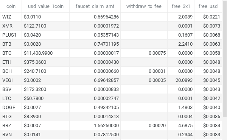227x140 pixels.
Task: Select the BTB coin cell
Action: [x=11, y=44]
